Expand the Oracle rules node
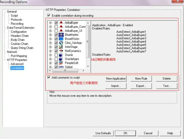The width and height of the screenshot is (184, 139). pyautogui.click(x=50, y=55)
